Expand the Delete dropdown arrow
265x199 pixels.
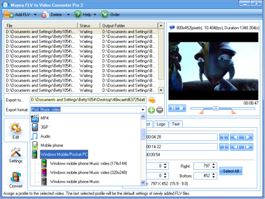pyautogui.click(x=68, y=15)
